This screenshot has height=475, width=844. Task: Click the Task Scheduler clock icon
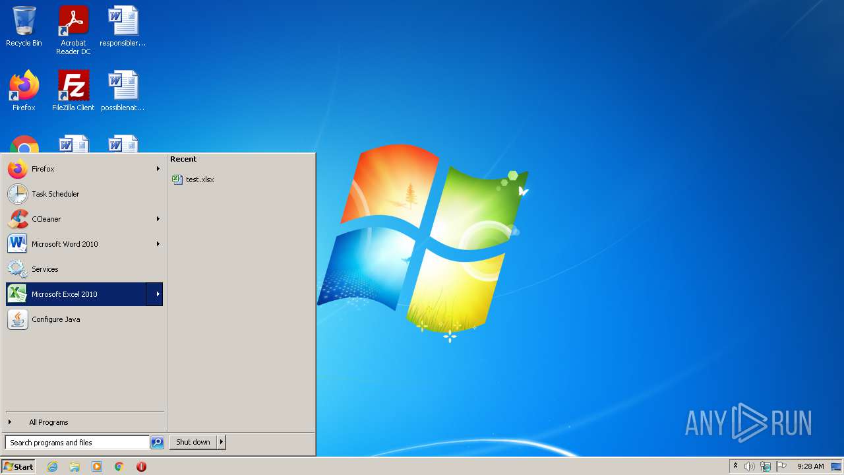coord(18,194)
